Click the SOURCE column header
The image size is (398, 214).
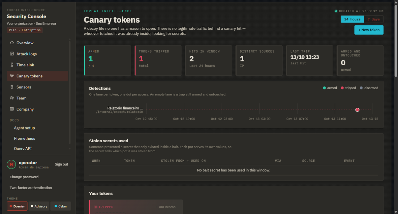(x=309, y=161)
